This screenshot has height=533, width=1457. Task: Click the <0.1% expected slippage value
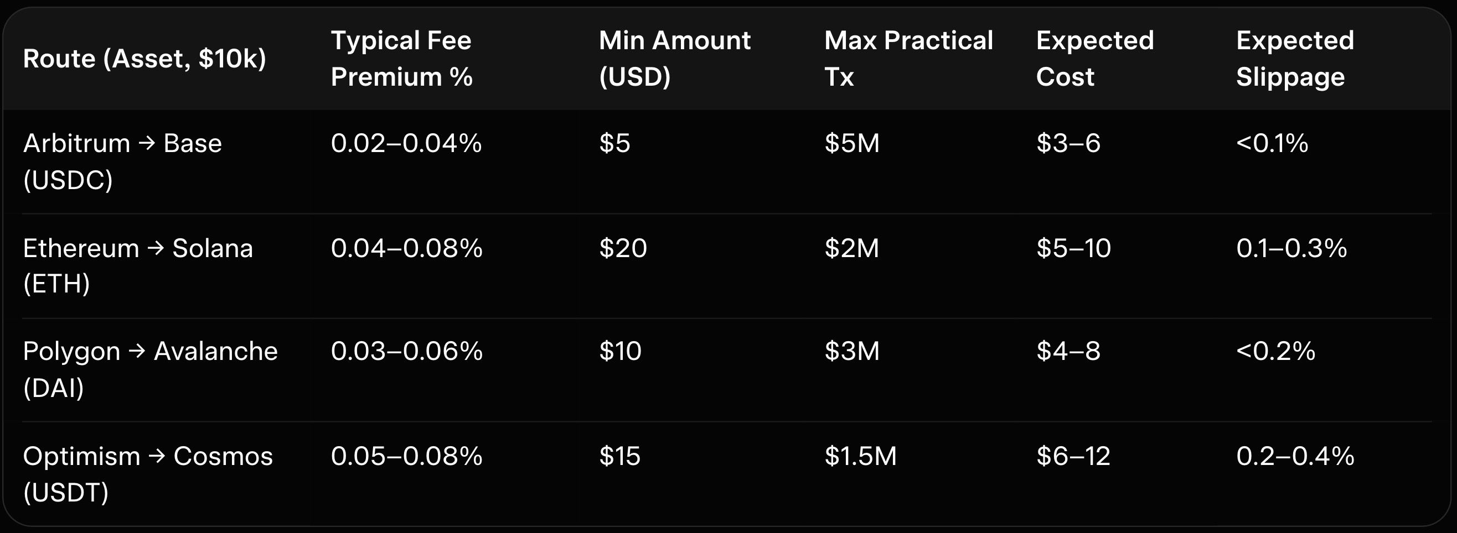click(x=1272, y=144)
